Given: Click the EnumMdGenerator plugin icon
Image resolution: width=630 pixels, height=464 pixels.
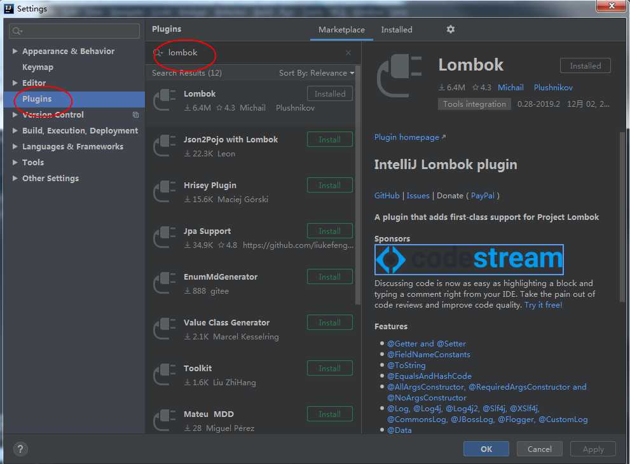Looking at the screenshot, I should (x=165, y=283).
